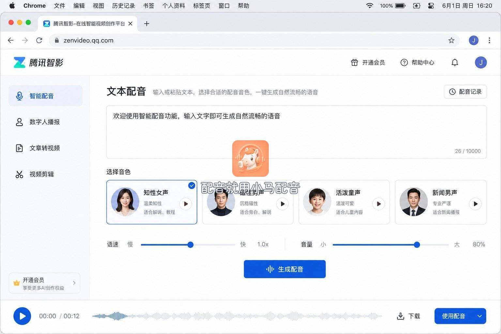Bookmark this page with the star
The height and width of the screenshot is (334, 501).
(x=451, y=40)
